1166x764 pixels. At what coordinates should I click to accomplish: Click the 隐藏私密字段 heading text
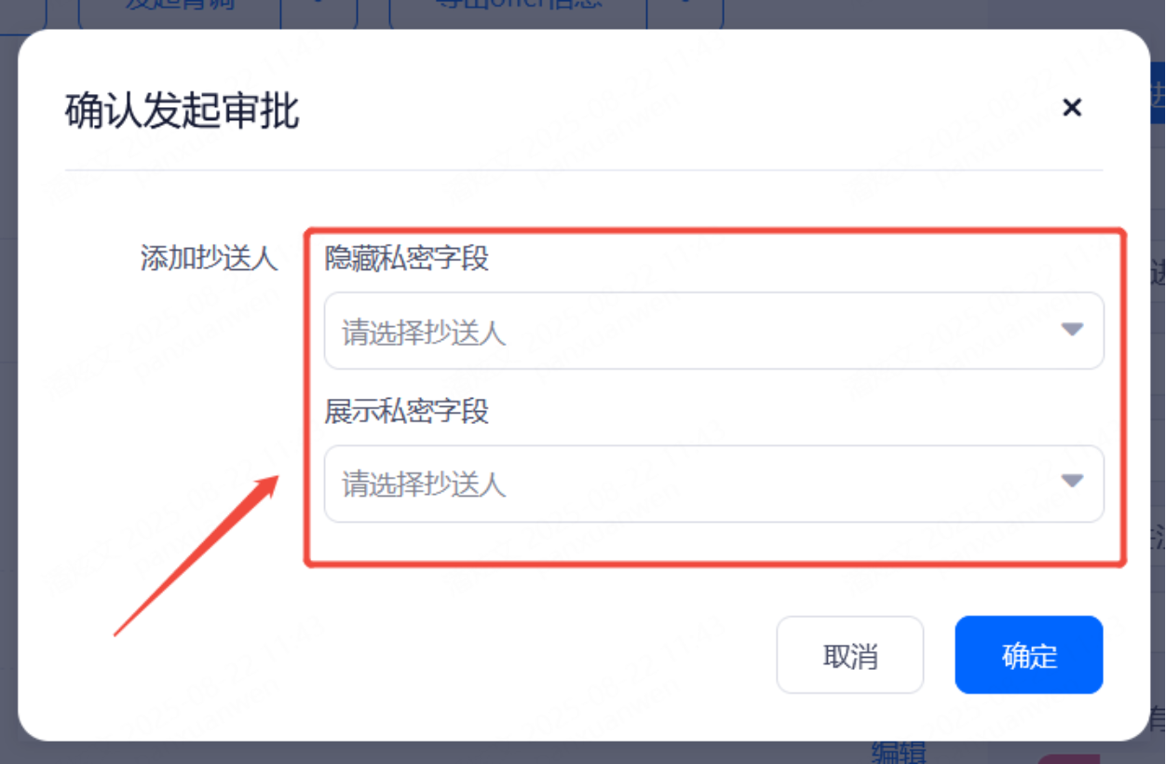point(406,258)
